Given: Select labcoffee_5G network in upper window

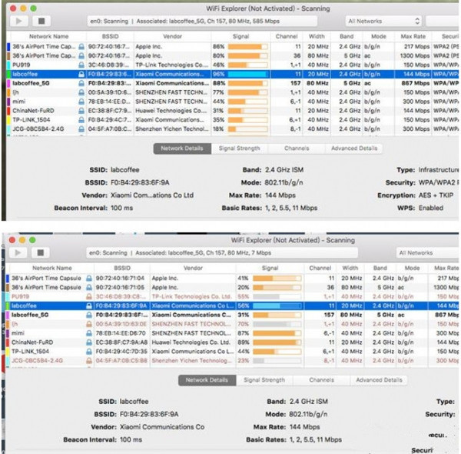Looking at the screenshot, I should click(232, 83).
